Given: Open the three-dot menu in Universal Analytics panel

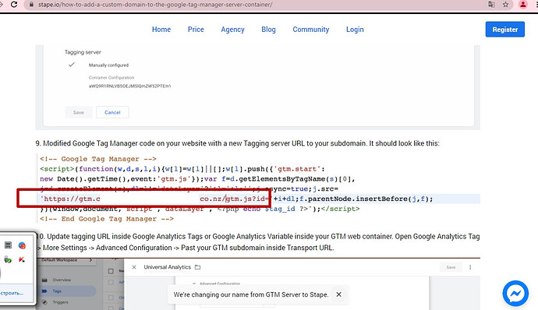Looking at the screenshot, I should [x=470, y=267].
